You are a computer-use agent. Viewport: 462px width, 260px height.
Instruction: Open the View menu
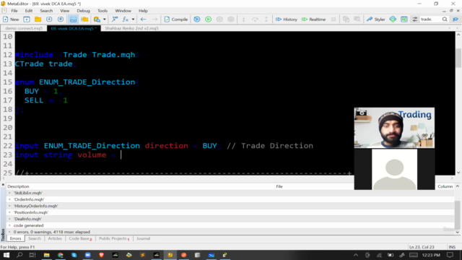click(64, 11)
